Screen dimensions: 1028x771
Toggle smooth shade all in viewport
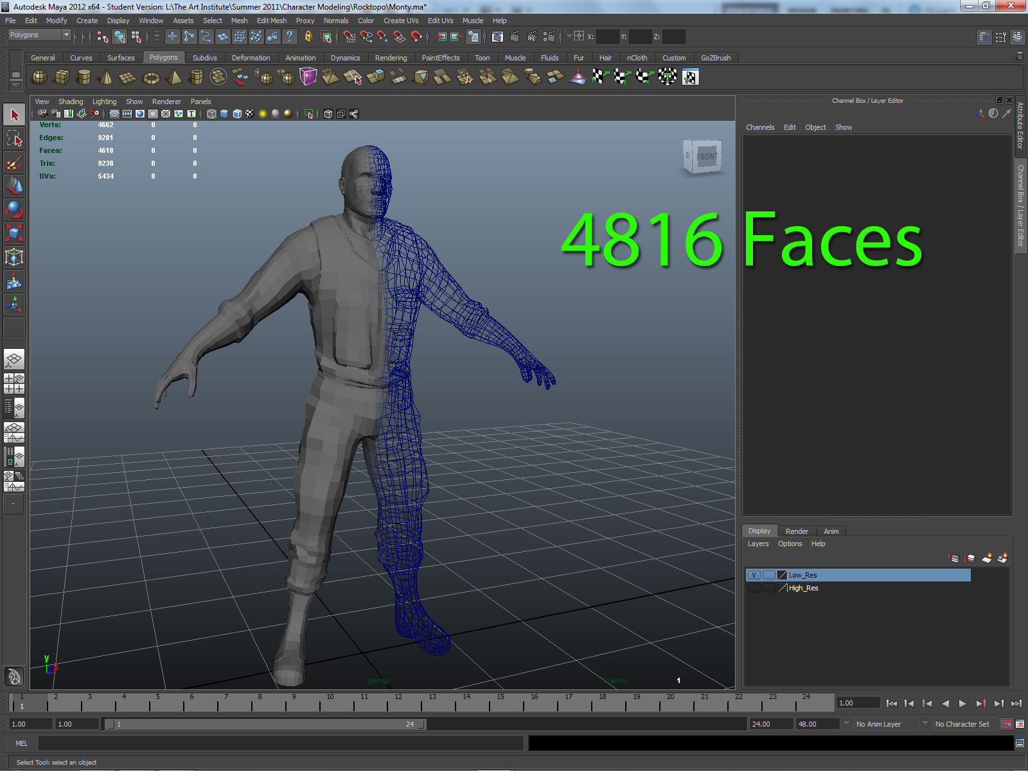point(224,114)
